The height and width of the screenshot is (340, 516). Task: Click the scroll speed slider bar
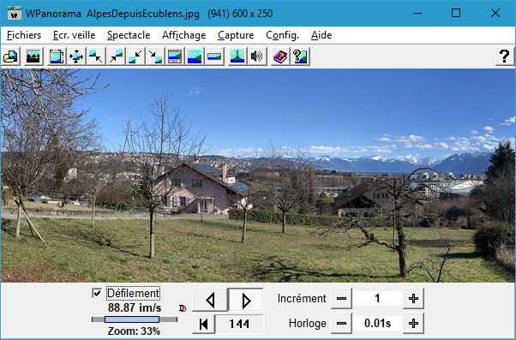[135, 319]
